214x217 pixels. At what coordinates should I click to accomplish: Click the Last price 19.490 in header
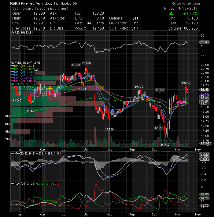coord(192,23)
